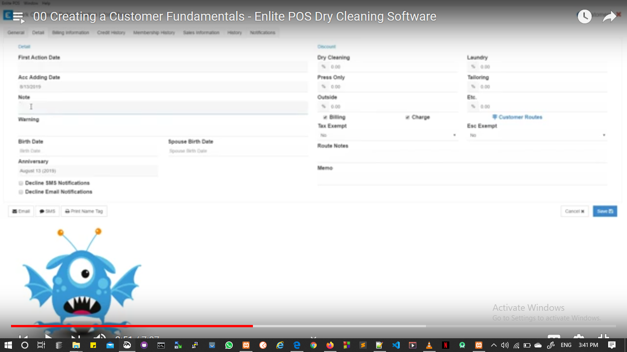Screen dimensions: 627x352
Task: Click the Dry Cleaning discount field
Action: [393, 67]
